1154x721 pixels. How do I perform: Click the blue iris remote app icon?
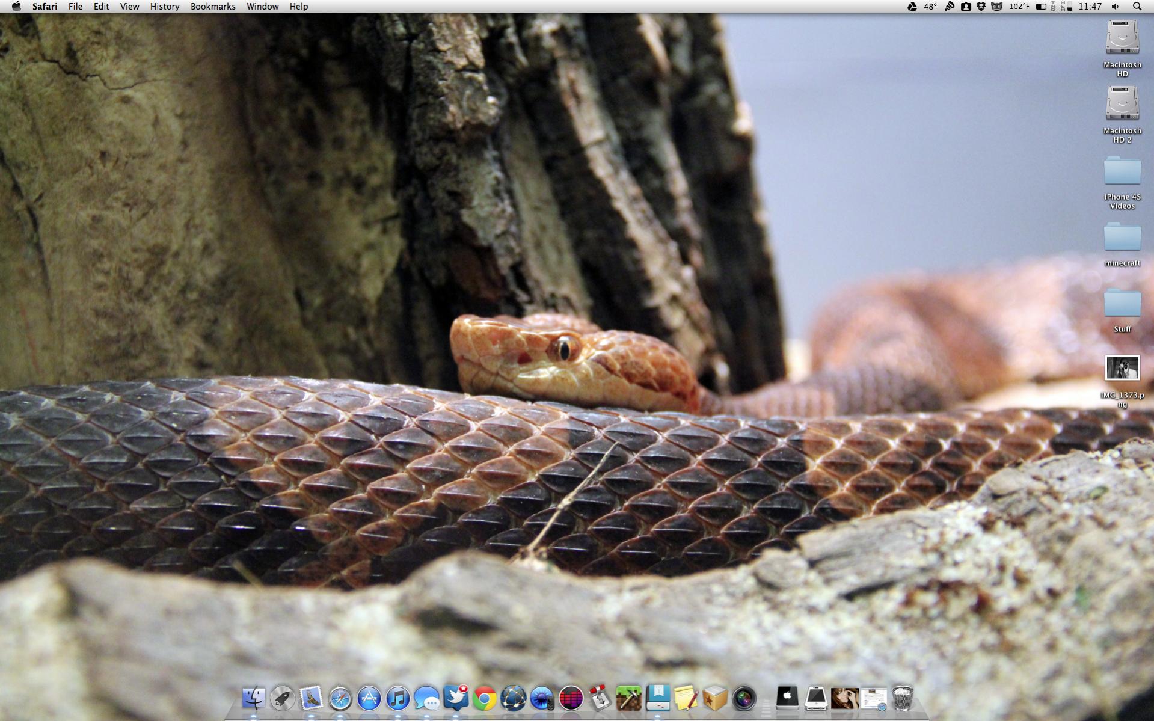point(542,699)
